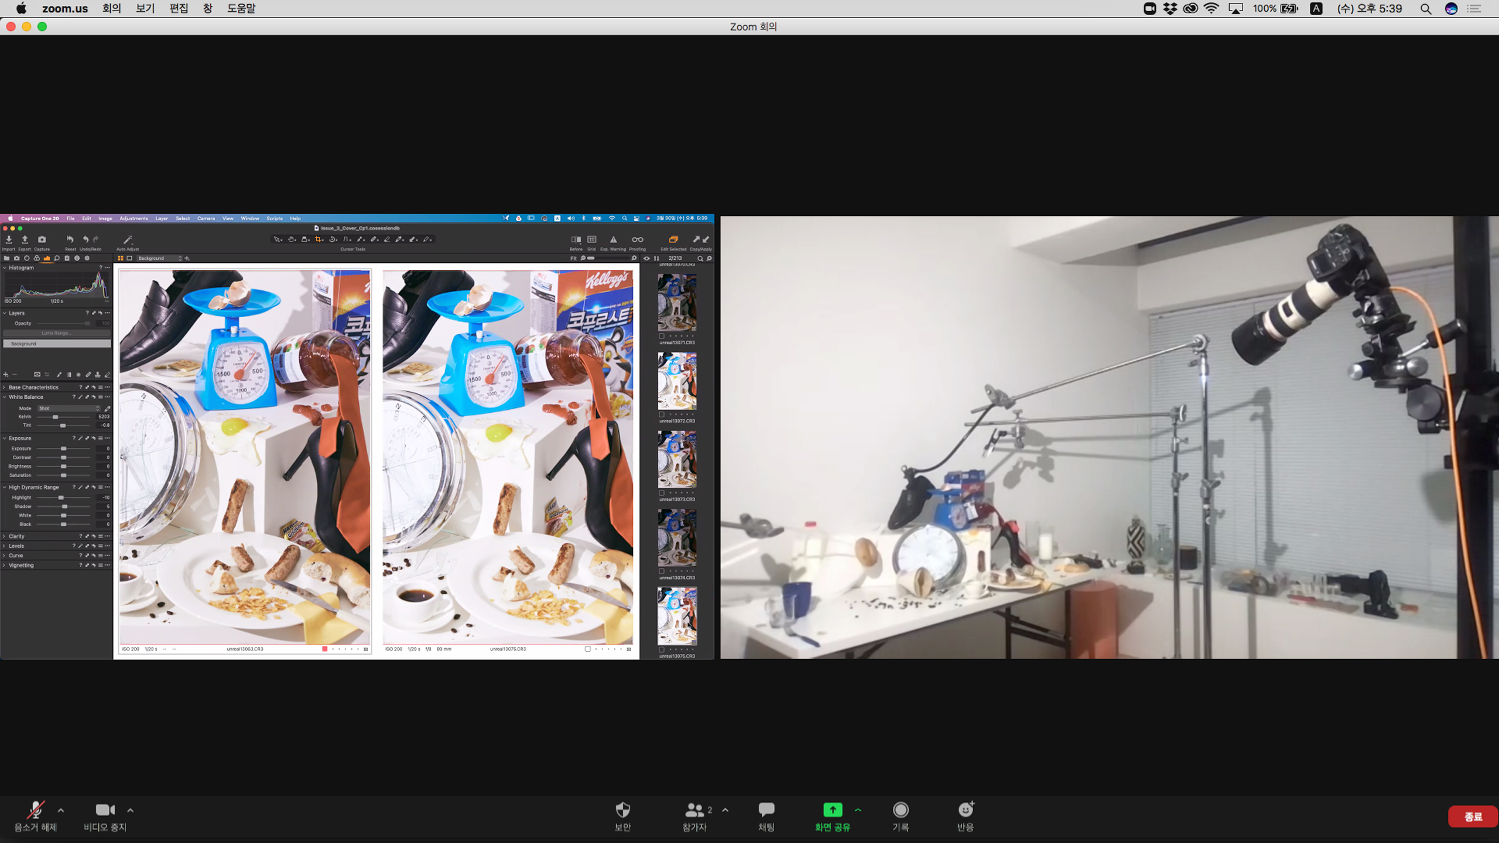Screen dimensions: 1499x843
Task: Expand video options arrow beside camera
Action: point(131,811)
